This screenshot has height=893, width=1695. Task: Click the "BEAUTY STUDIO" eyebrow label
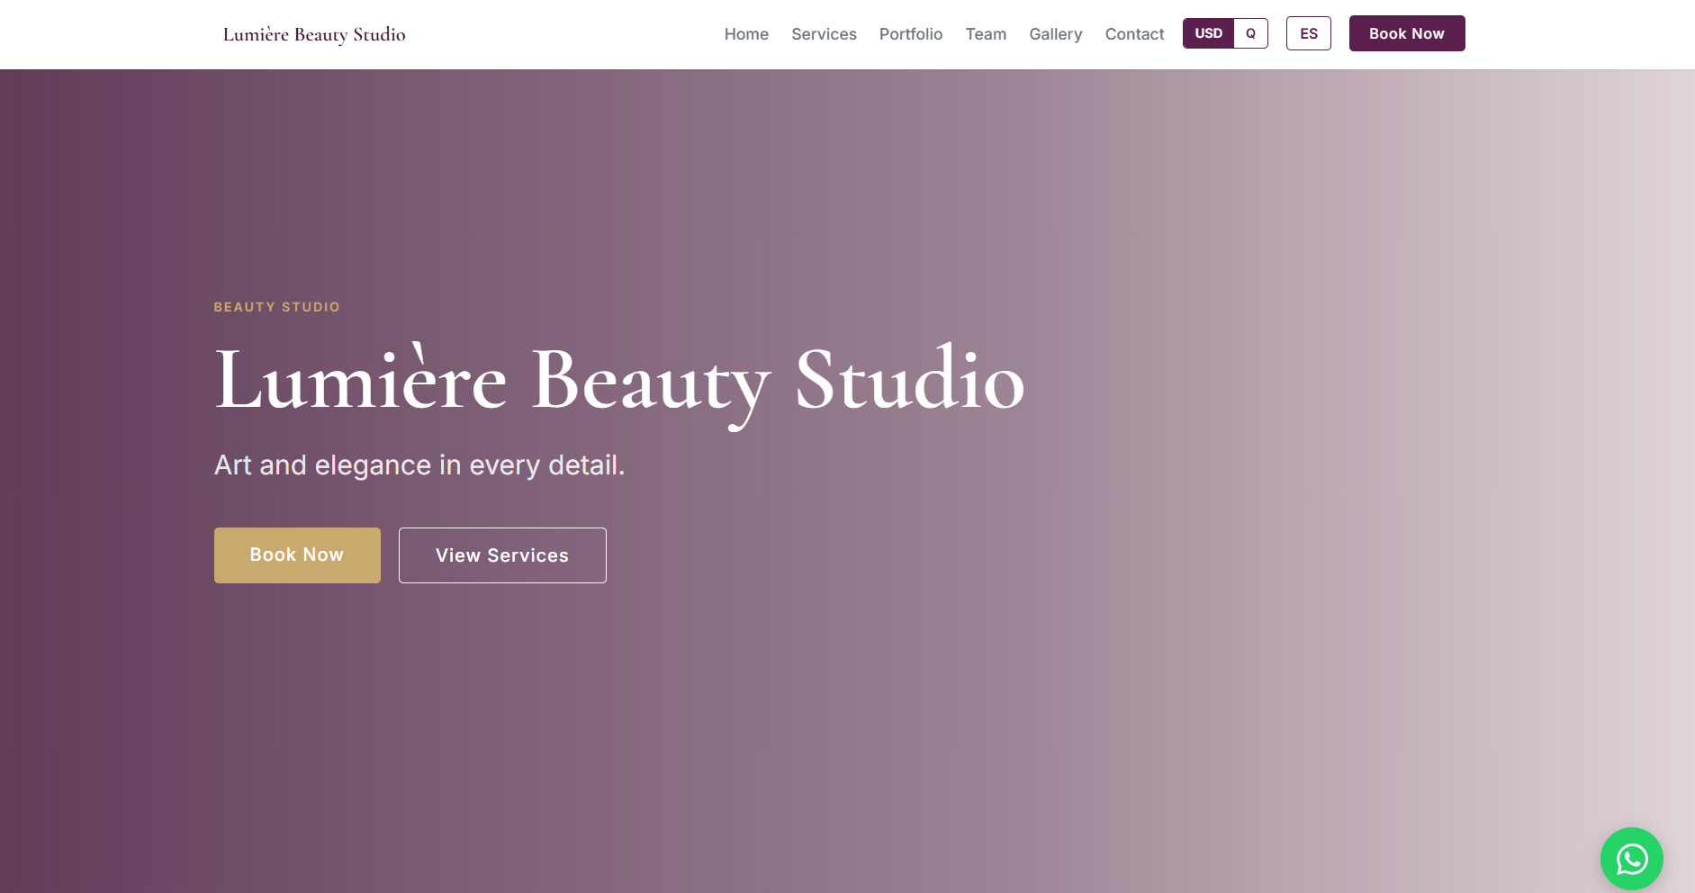pyautogui.click(x=276, y=307)
